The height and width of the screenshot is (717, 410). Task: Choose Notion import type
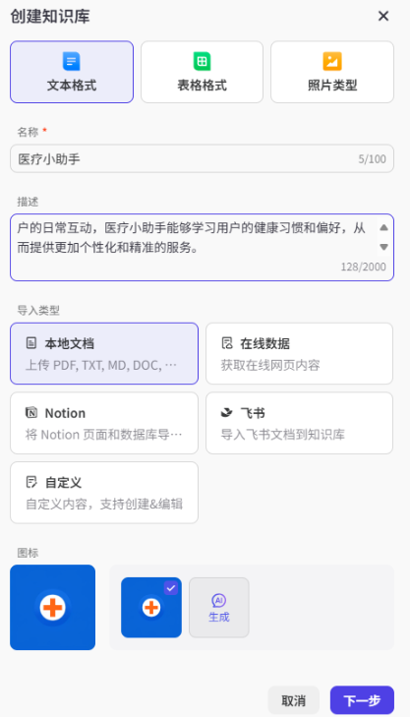tap(104, 423)
